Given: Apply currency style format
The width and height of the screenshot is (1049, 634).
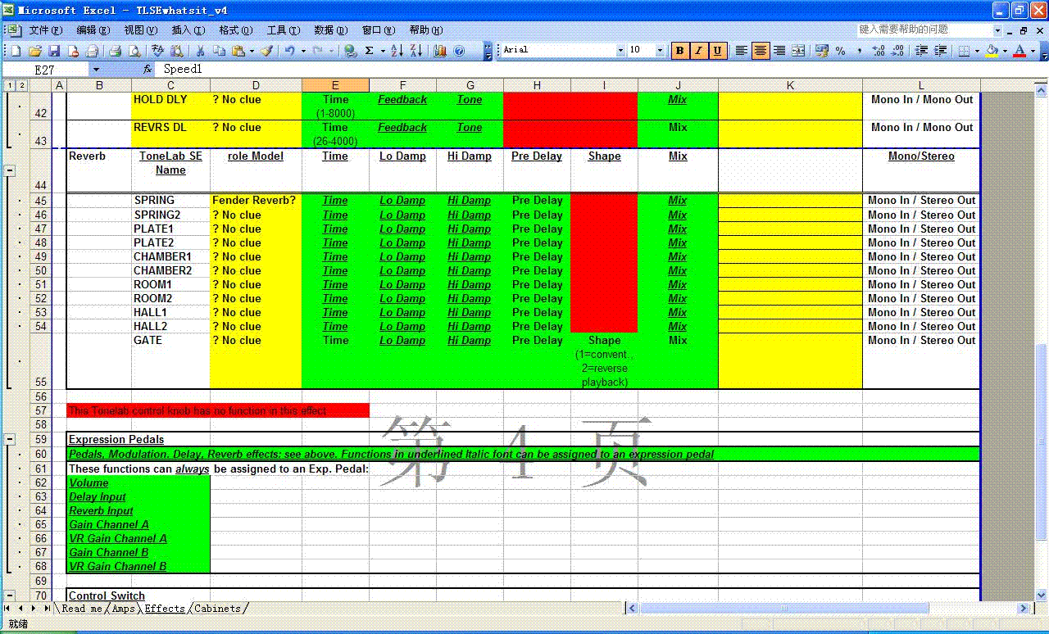Looking at the screenshot, I should [822, 51].
